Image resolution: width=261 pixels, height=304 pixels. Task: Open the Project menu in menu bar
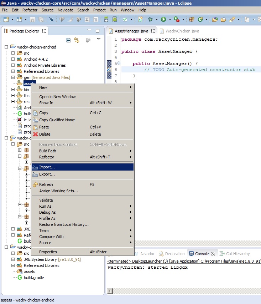[99, 10]
